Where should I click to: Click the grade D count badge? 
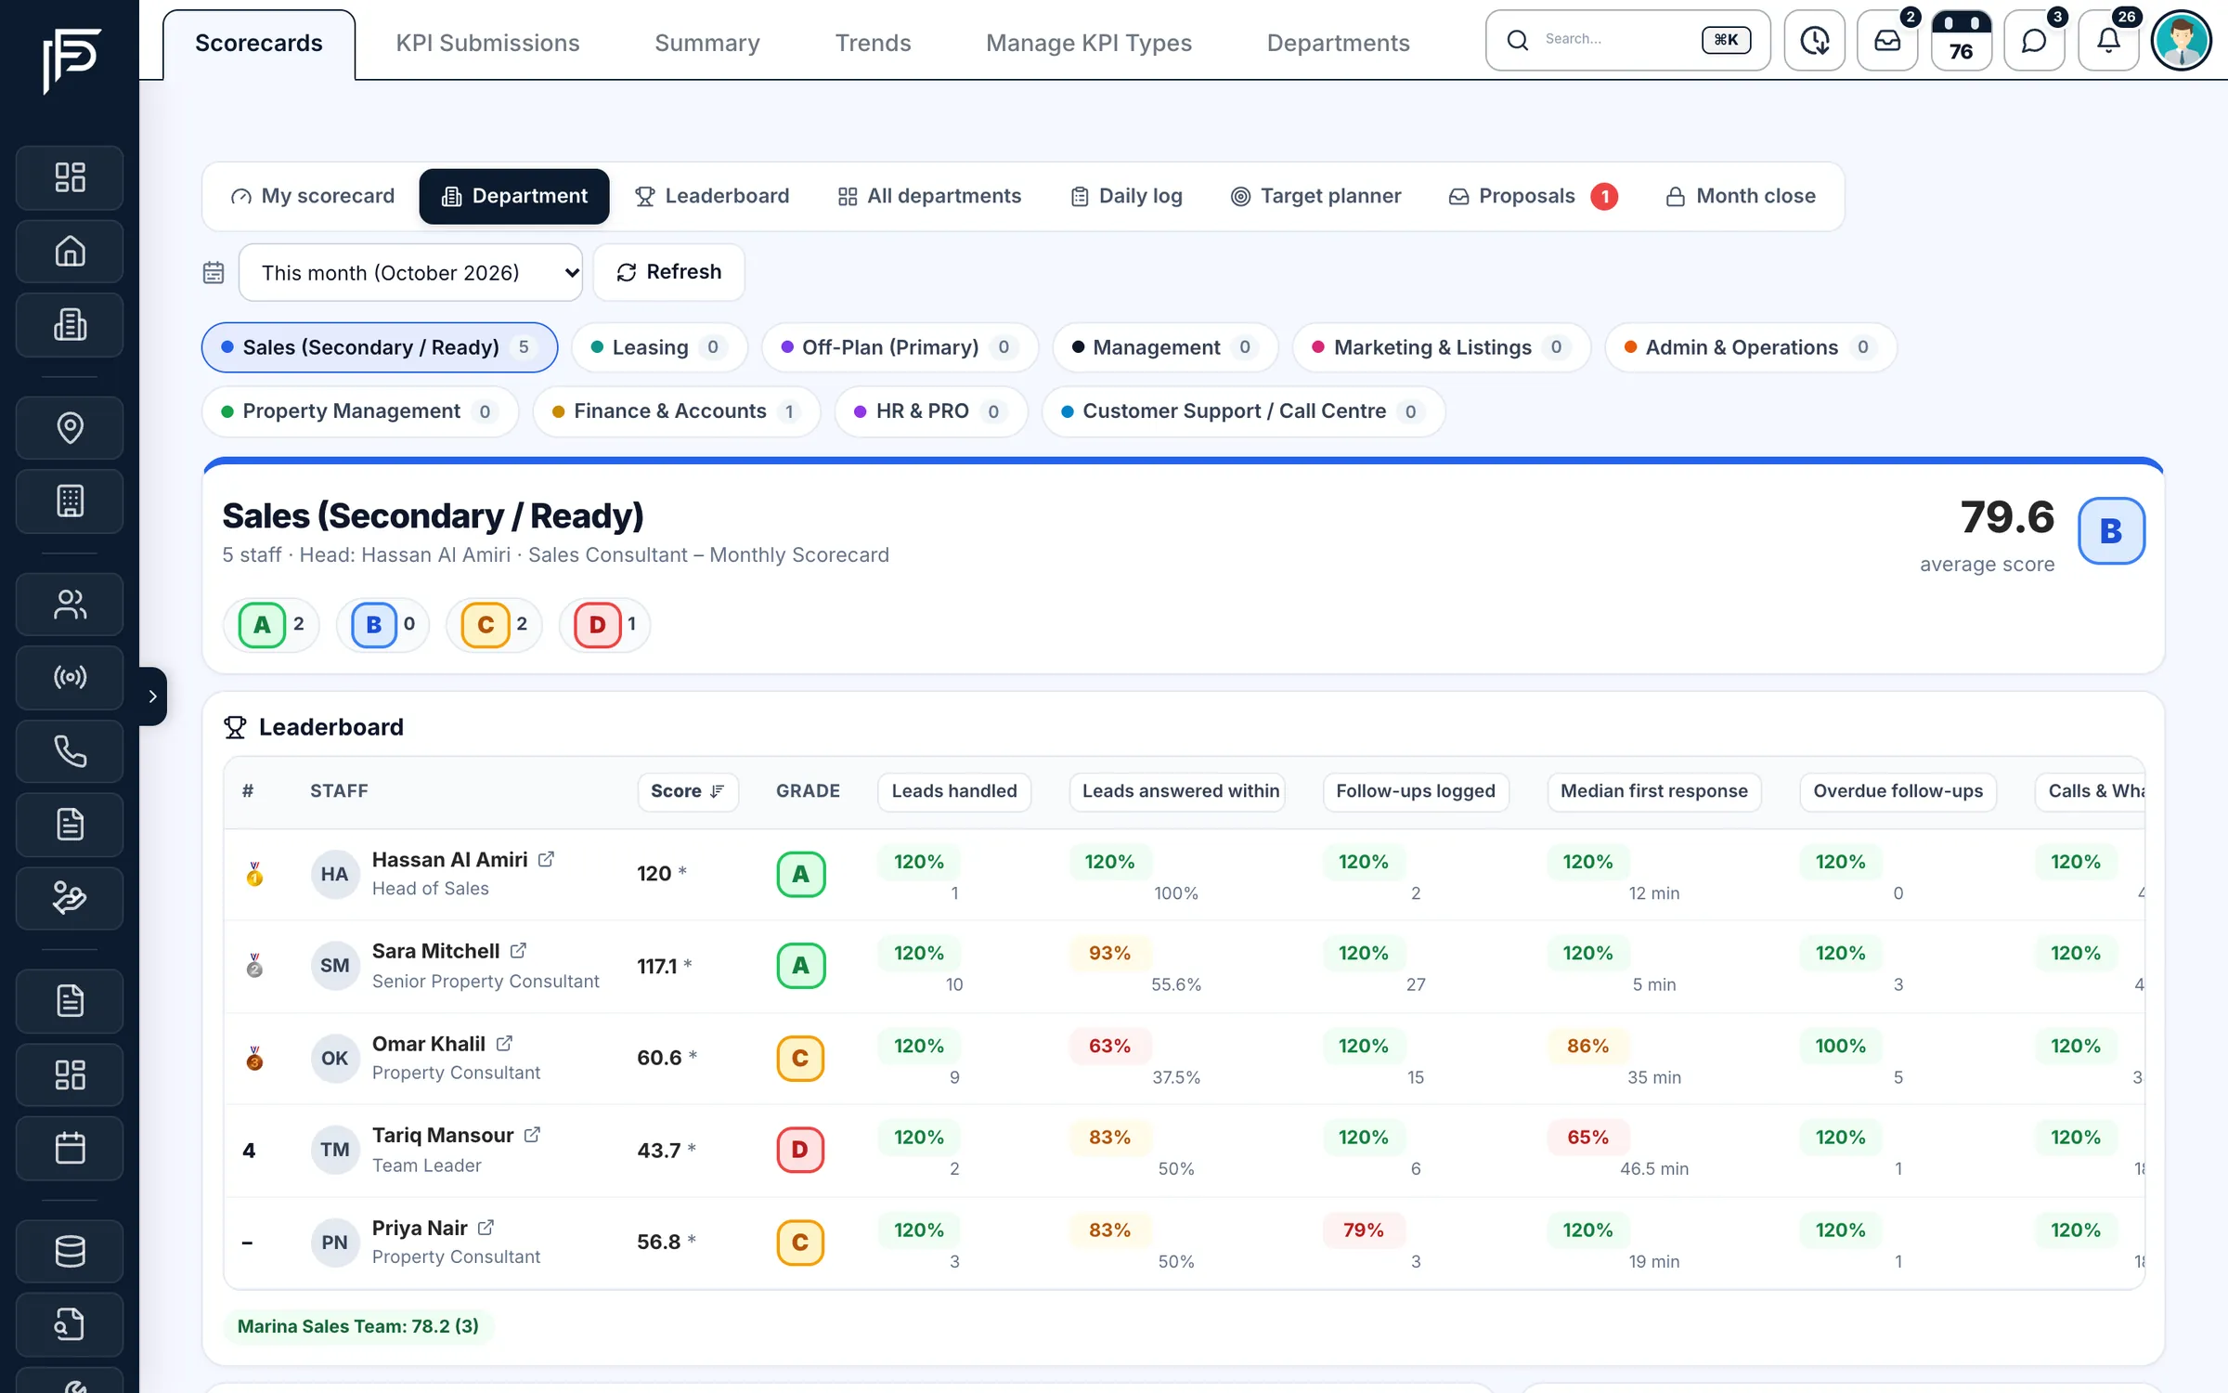tap(605, 624)
